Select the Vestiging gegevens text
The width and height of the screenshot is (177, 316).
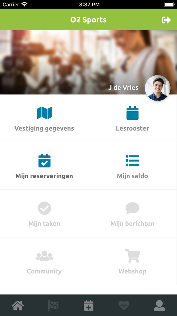tap(44, 128)
